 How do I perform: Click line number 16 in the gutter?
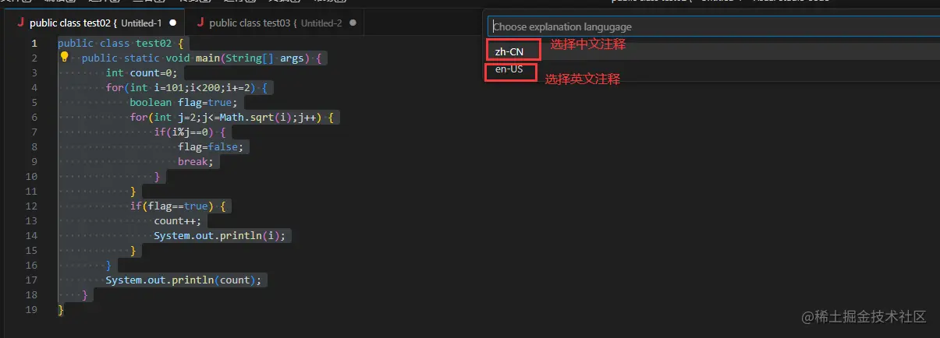click(x=32, y=265)
